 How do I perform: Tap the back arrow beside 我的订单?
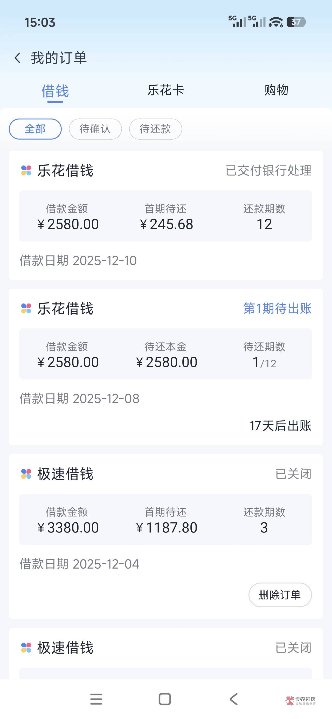tap(18, 58)
